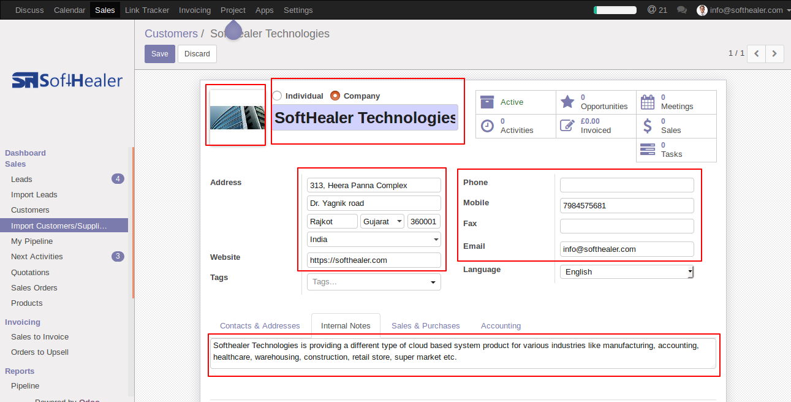Open the Apps menu
The width and height of the screenshot is (791, 402).
pyautogui.click(x=265, y=10)
